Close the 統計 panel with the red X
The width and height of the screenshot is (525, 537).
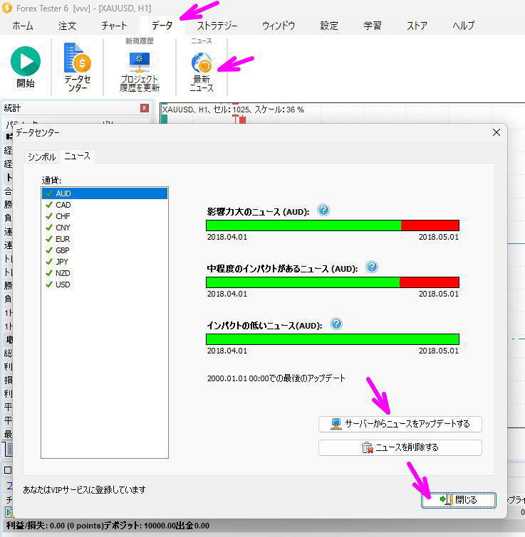[145, 108]
